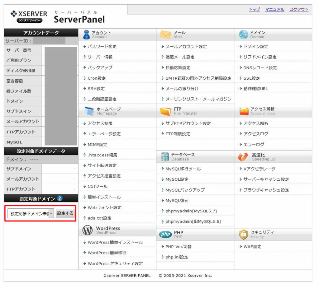This screenshot has height=288, width=319.
Task: Open Webフォント設定
Action: point(105,207)
